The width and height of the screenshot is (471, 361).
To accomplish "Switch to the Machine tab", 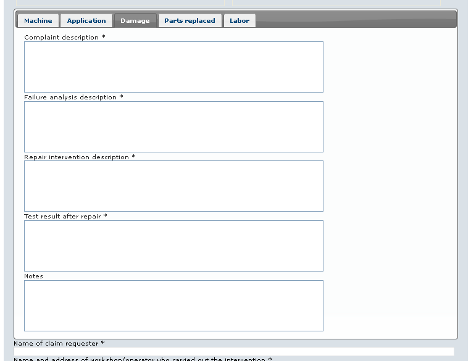I will (x=38, y=21).
